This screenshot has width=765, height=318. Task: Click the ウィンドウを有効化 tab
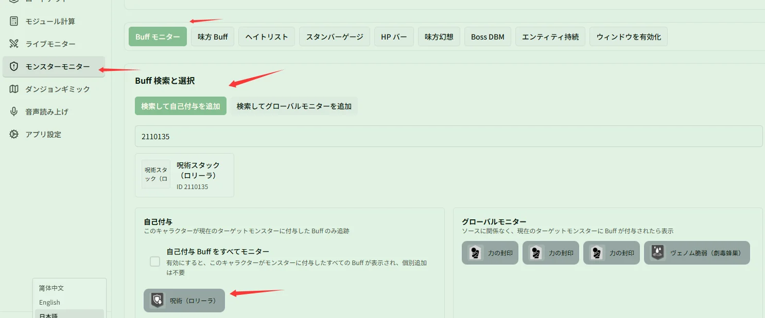[629, 37]
